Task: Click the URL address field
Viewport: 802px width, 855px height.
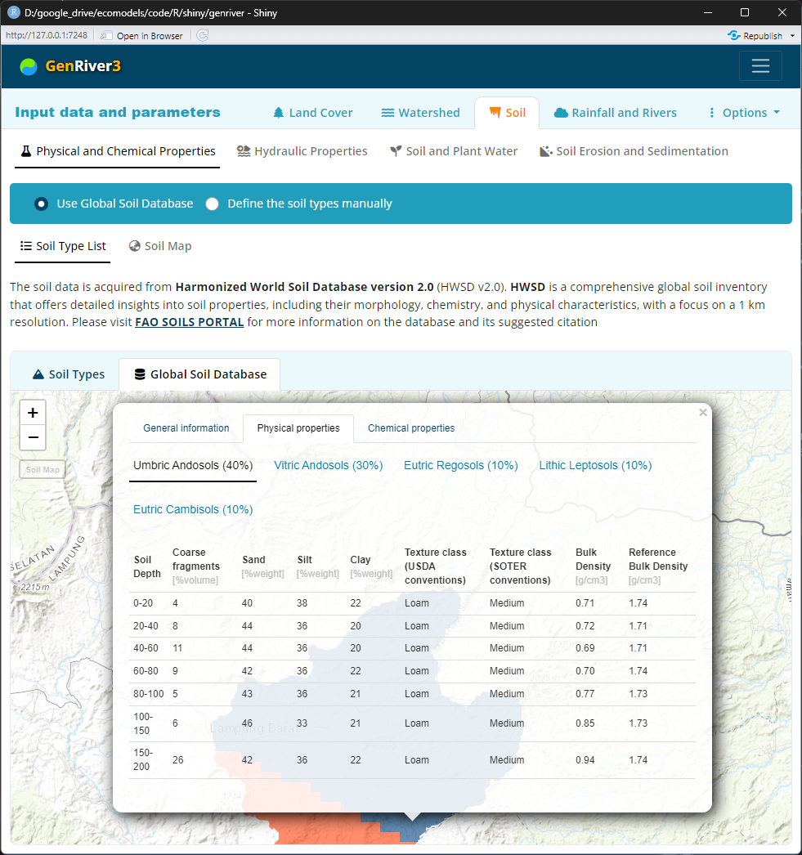Action: [x=47, y=35]
